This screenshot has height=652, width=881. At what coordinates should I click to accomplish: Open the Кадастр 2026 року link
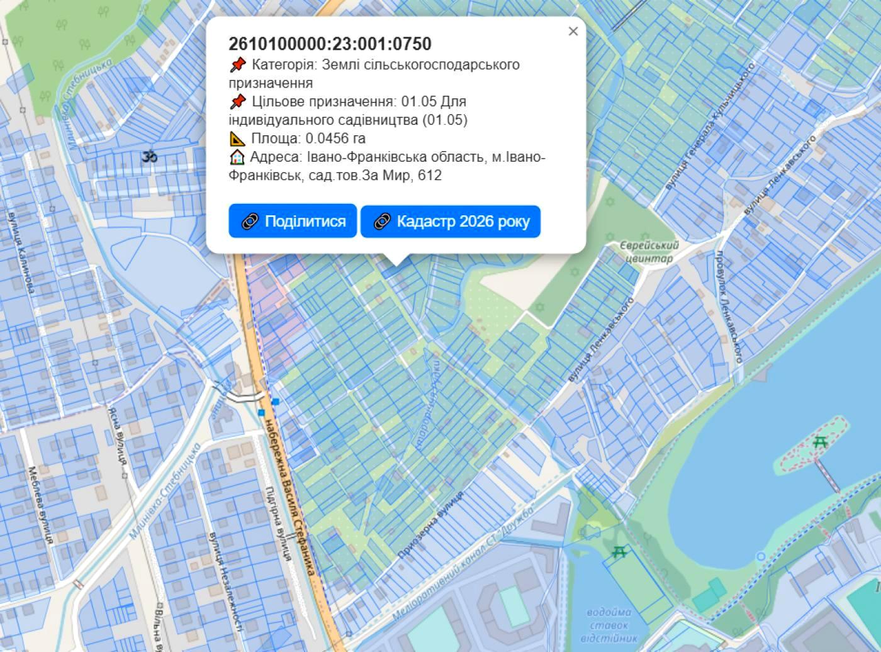coord(451,222)
